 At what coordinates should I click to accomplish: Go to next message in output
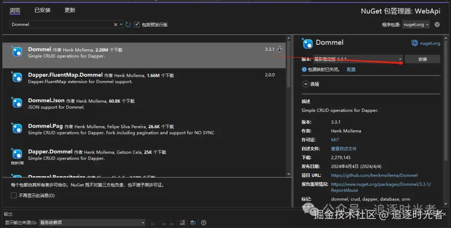[172, 223]
